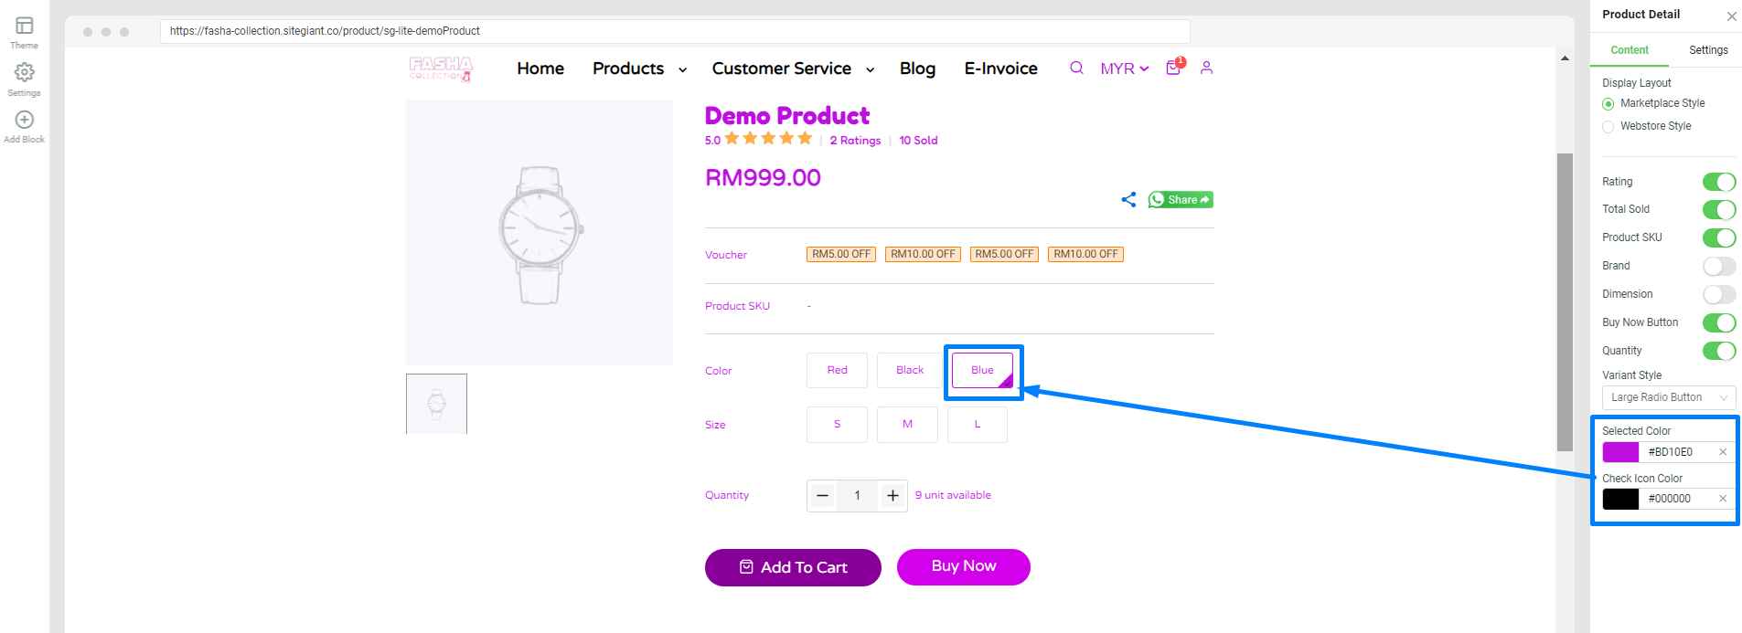Open the Variant Style dropdown
The height and width of the screenshot is (633, 1742).
tap(1669, 397)
